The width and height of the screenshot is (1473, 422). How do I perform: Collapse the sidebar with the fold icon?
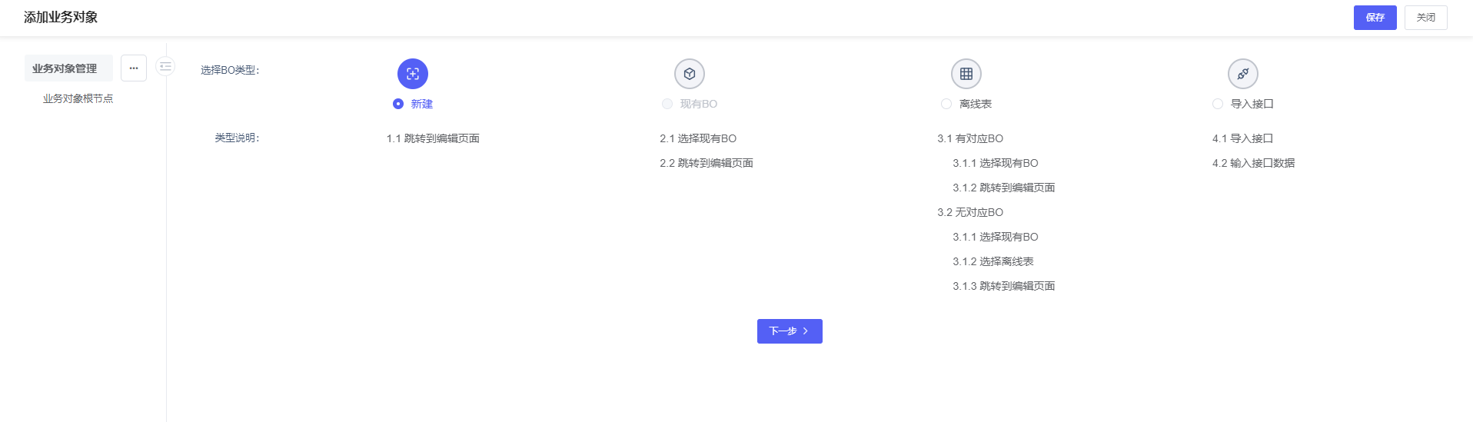tap(165, 67)
